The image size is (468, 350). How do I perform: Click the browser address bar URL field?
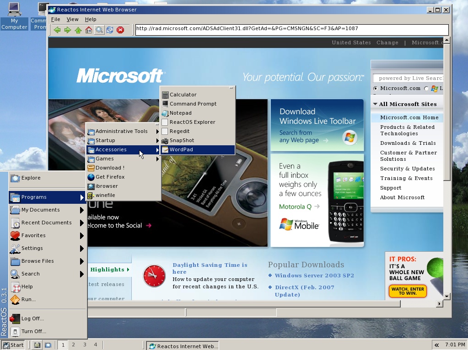tap(292, 29)
